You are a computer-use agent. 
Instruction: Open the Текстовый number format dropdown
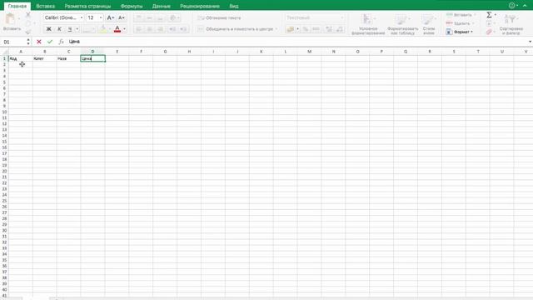pos(315,17)
